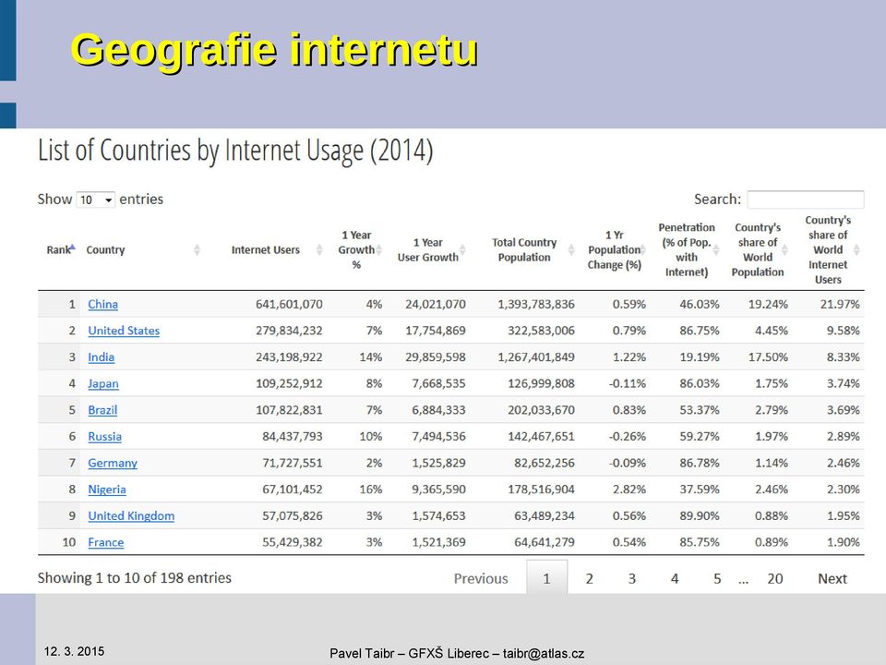The height and width of the screenshot is (665, 886).
Task: Select China's world internet share 21.97%
Action: point(840,304)
